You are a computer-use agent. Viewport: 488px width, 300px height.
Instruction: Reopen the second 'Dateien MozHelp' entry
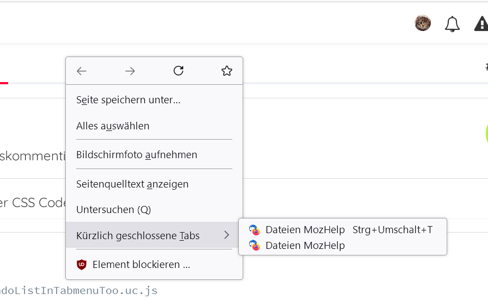click(305, 246)
